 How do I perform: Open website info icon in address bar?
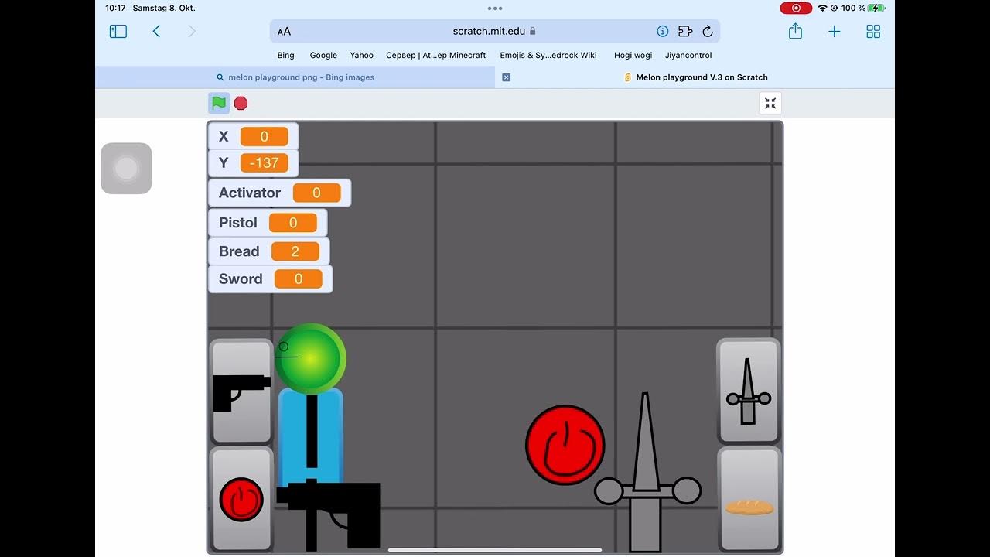[662, 32]
